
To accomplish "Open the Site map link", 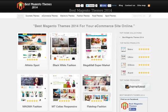I will (141, 5).
